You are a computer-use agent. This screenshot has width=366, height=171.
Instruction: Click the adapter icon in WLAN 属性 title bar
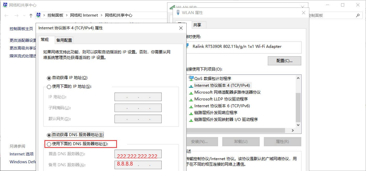178,12
